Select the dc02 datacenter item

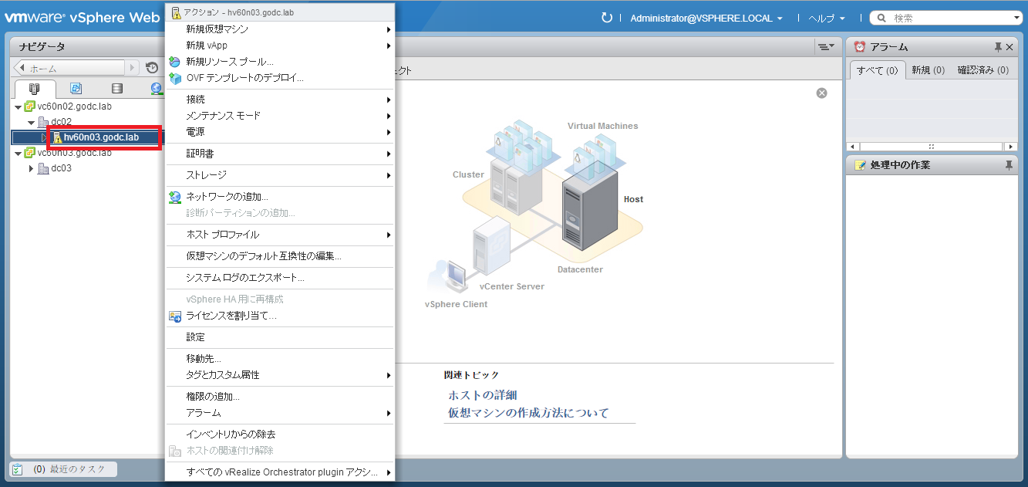point(61,122)
